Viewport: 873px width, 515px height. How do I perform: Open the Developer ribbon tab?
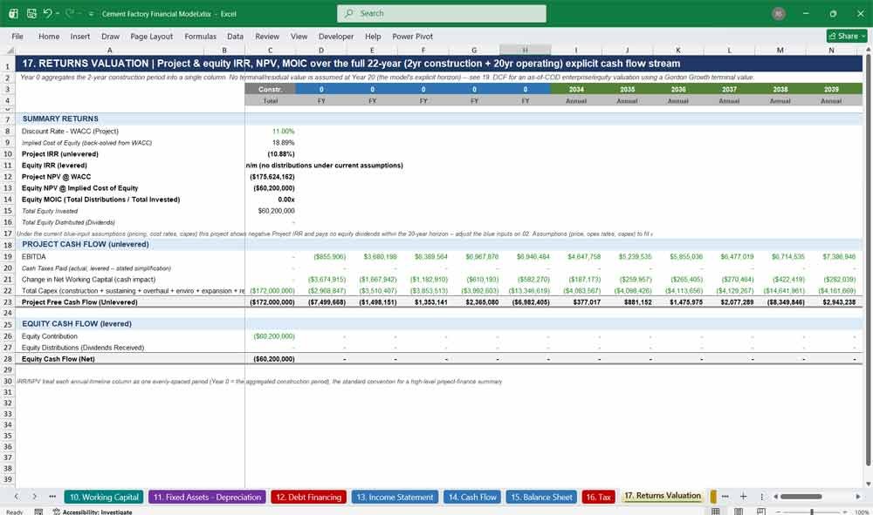(336, 36)
